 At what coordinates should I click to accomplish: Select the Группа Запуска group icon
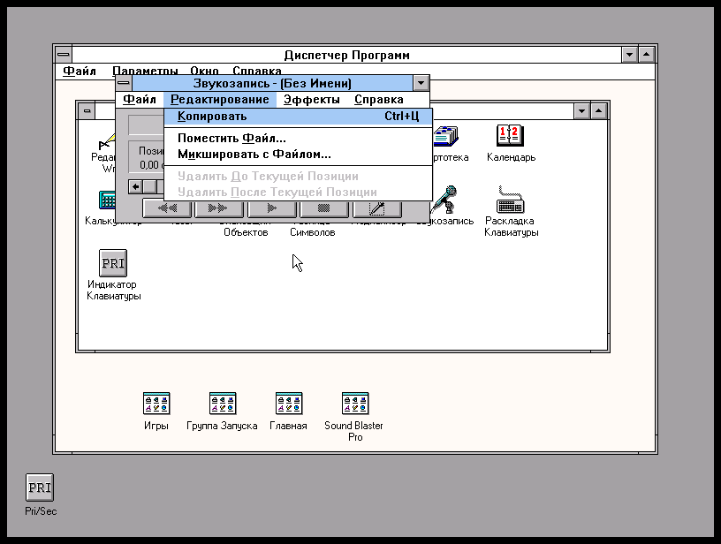tap(222, 404)
